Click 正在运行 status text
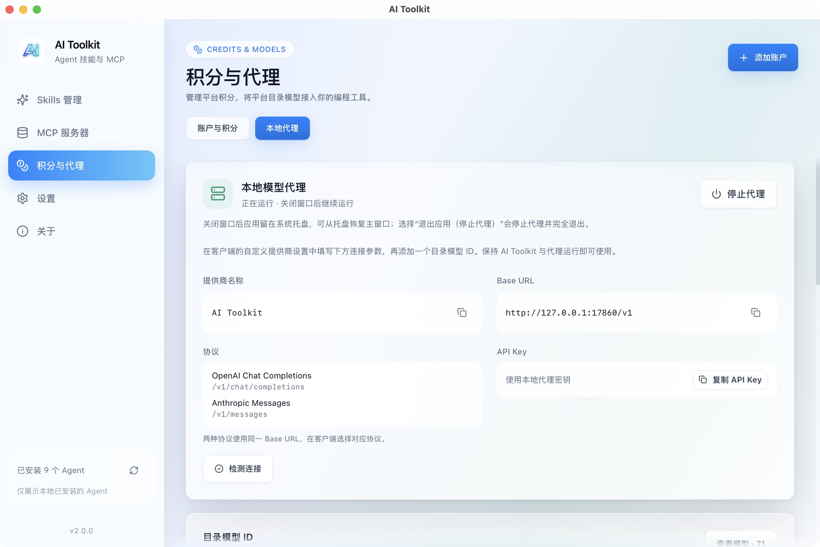Viewport: 820px width, 547px height. pos(257,203)
